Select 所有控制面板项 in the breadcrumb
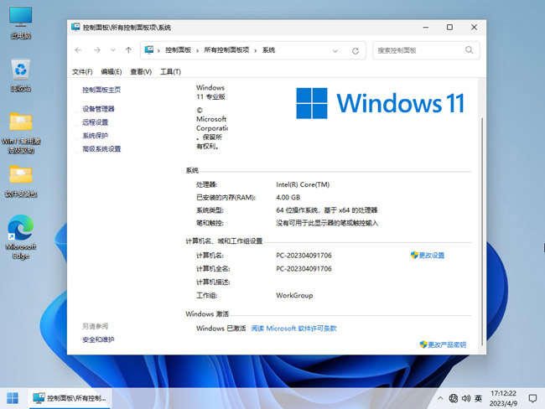 226,50
